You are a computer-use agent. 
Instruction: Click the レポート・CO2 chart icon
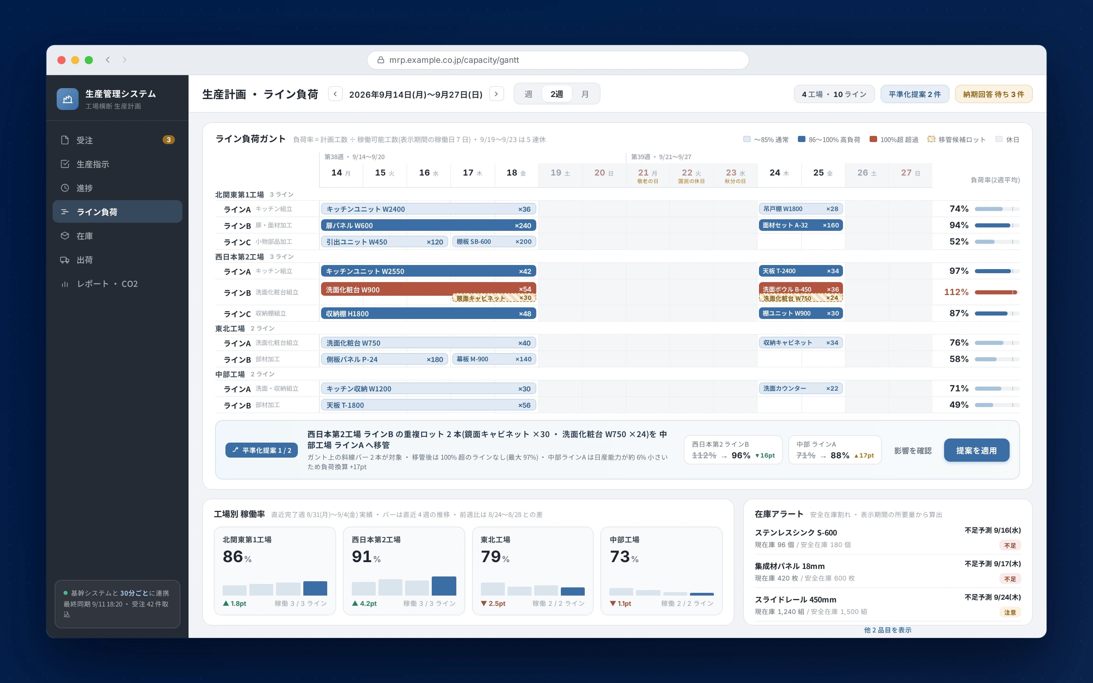click(65, 284)
